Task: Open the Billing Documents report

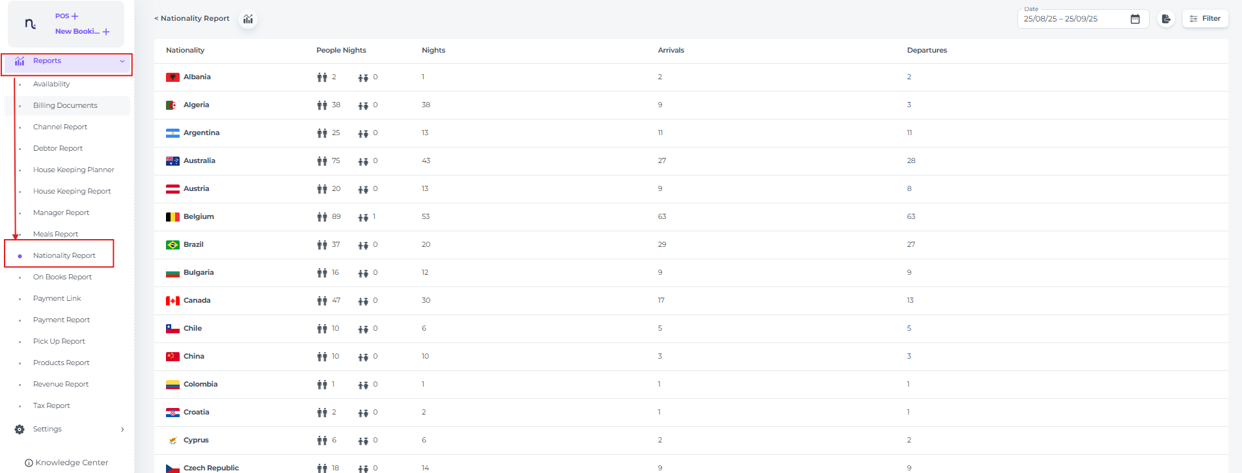Action: pyautogui.click(x=65, y=105)
